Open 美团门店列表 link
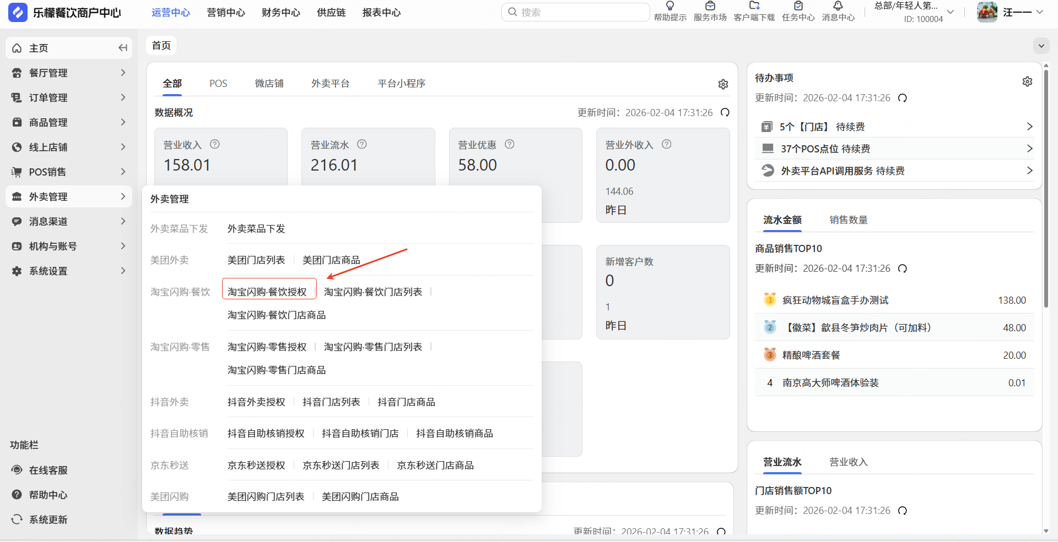1058x542 pixels. [256, 260]
